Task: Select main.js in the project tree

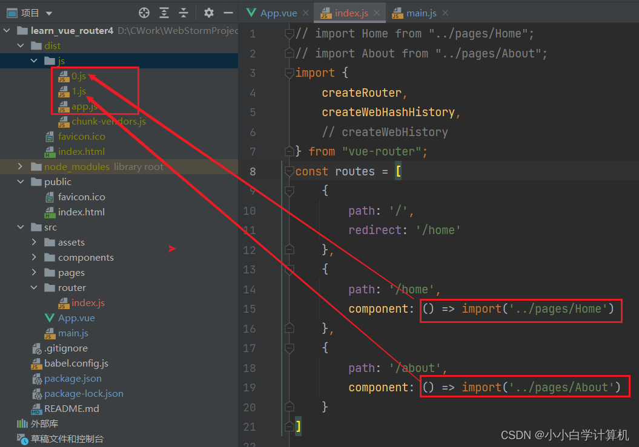Action: [x=73, y=333]
